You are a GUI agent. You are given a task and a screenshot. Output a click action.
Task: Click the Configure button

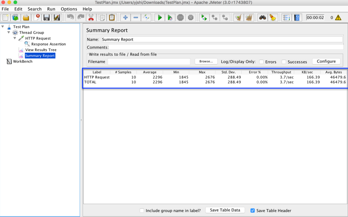click(326, 61)
